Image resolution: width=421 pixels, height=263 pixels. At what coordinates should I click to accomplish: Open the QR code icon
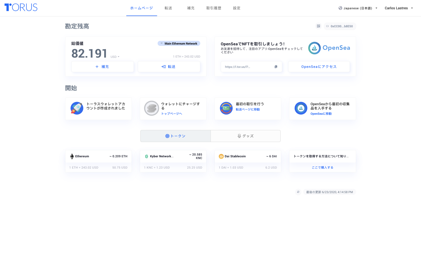318,26
